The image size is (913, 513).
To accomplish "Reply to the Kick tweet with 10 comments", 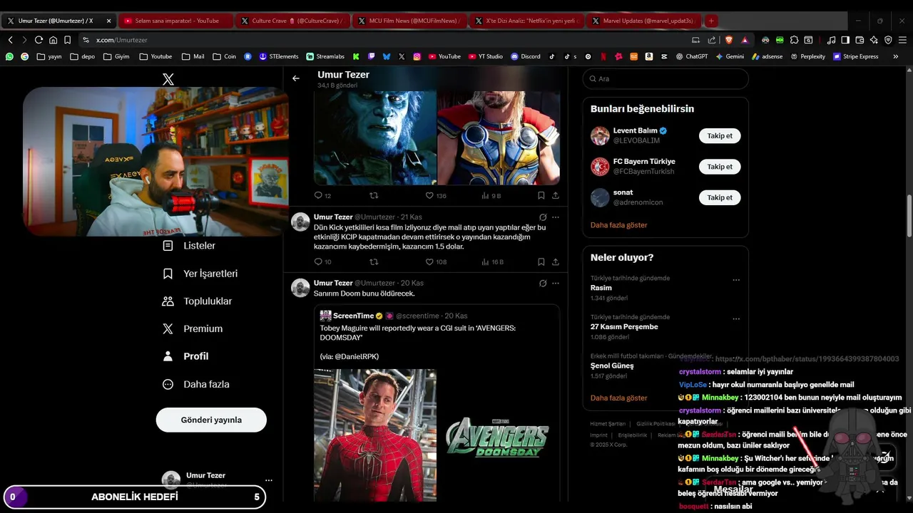I will coord(322,261).
